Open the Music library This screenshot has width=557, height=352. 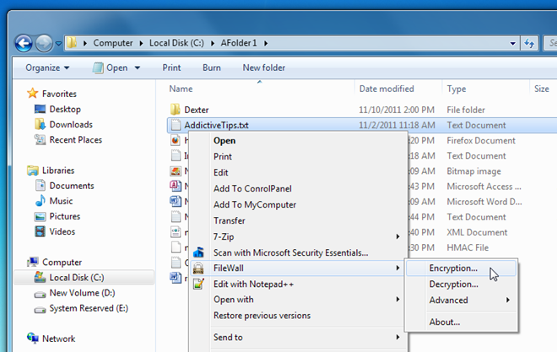coord(61,201)
